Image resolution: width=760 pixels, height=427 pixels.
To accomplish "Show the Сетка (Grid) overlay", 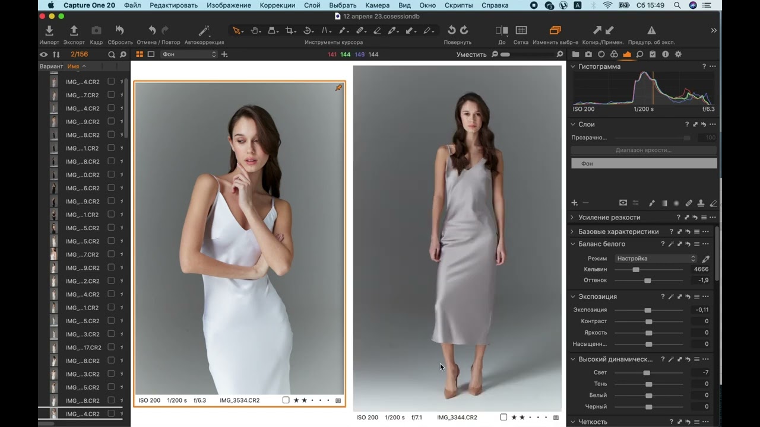I will [x=521, y=30].
